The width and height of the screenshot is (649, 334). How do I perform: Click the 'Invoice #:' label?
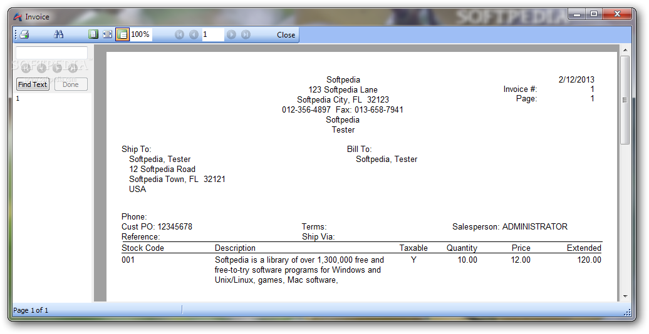click(520, 89)
